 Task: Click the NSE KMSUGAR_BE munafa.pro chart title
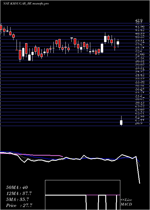(x=26, y=4)
